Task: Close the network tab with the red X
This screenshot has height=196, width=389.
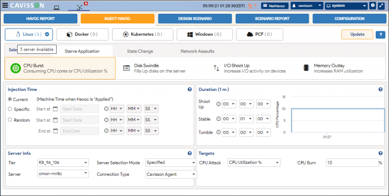Action: [x=86, y=3]
